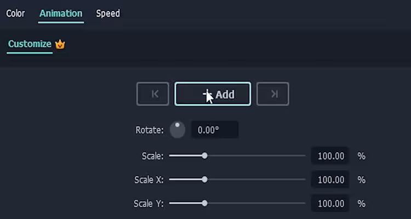
Task: Switch to the Color tab
Action: pos(15,13)
